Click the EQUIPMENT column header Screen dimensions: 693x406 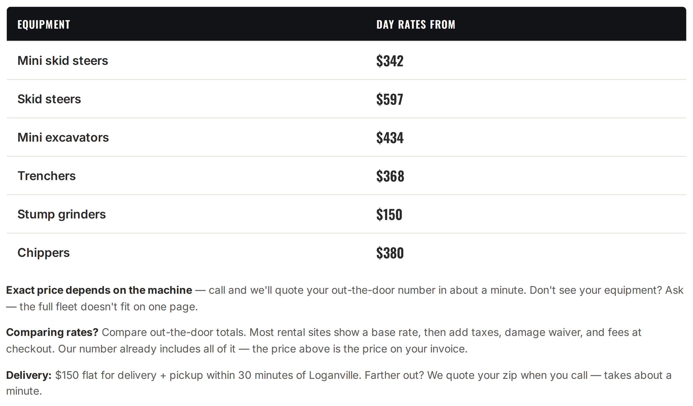click(44, 24)
